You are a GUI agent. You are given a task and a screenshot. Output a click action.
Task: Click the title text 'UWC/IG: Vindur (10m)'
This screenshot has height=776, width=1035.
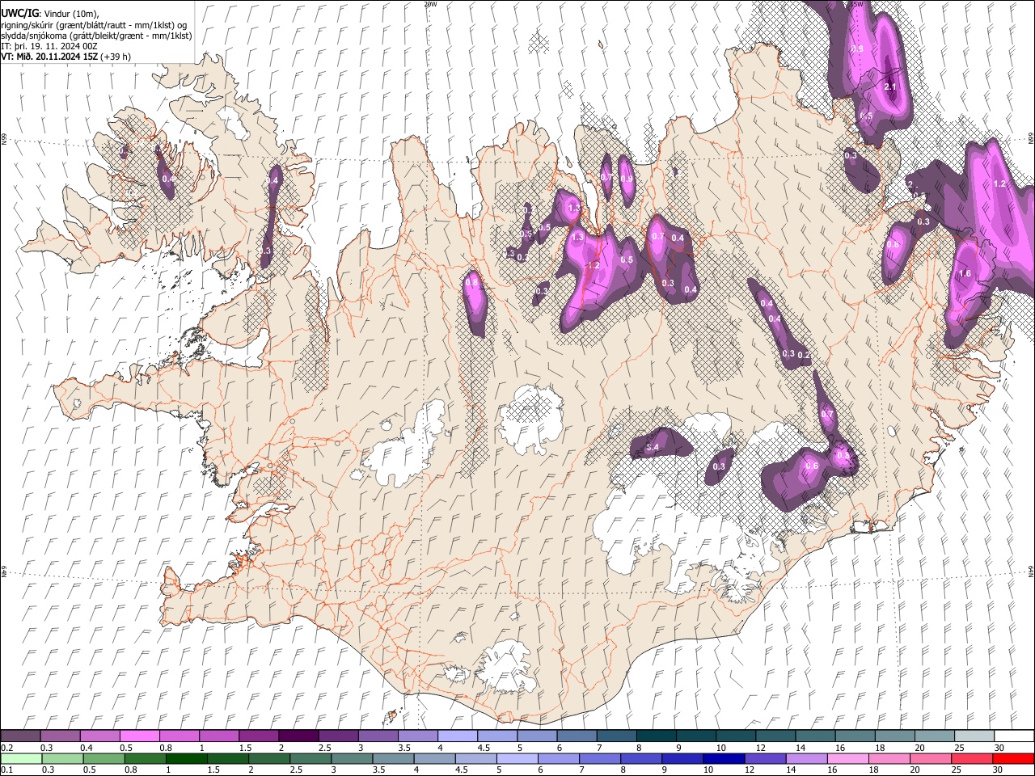point(50,13)
